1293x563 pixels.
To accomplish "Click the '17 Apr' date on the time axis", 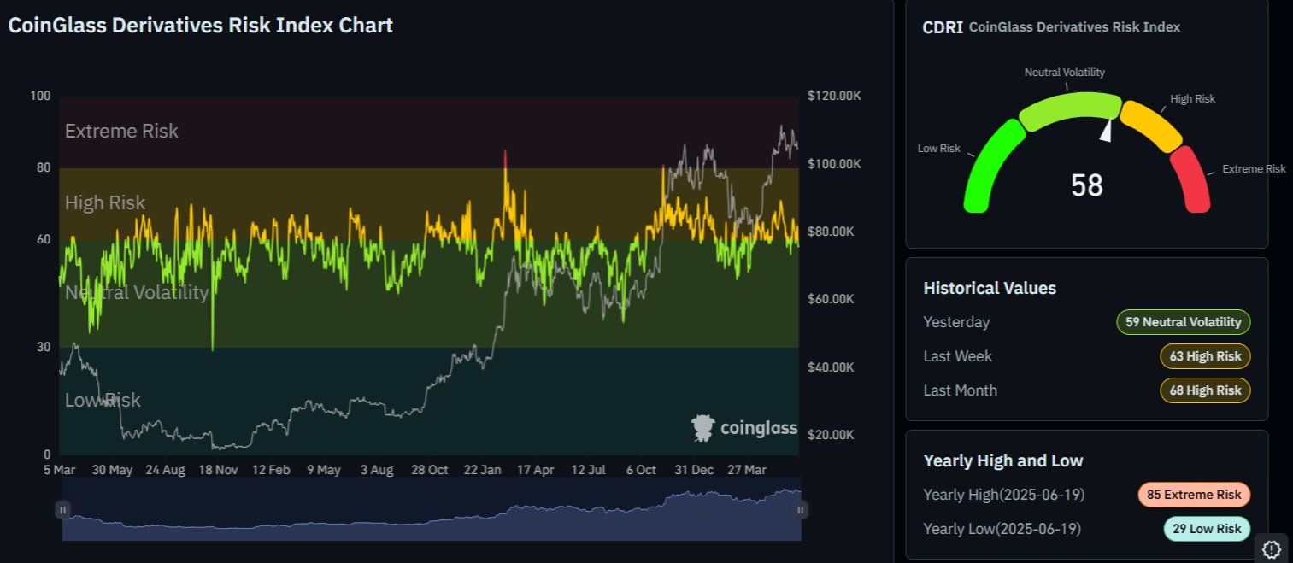I will [x=536, y=470].
